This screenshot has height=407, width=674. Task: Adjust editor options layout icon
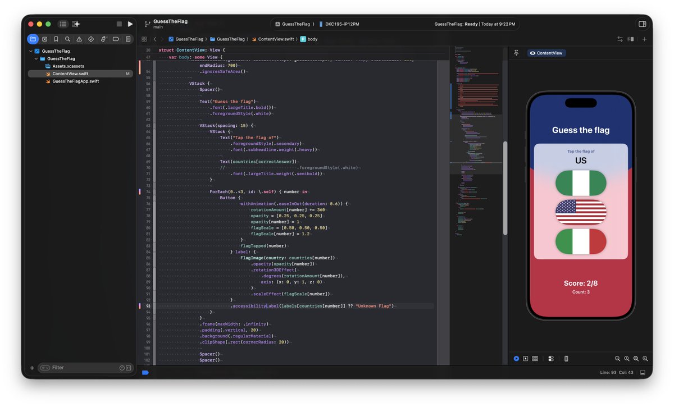coord(631,39)
